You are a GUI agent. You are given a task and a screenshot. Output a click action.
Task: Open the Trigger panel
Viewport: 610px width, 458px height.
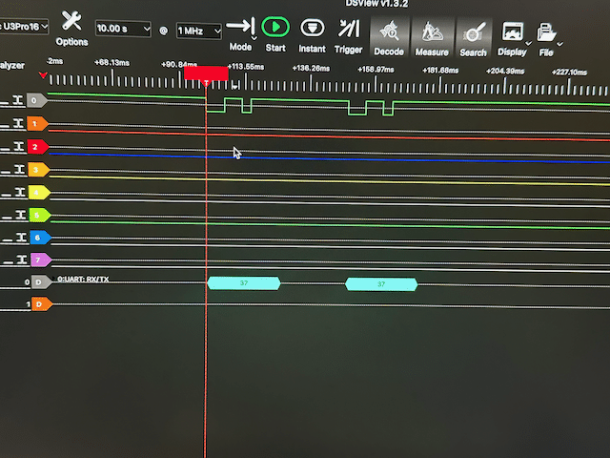pyautogui.click(x=348, y=33)
